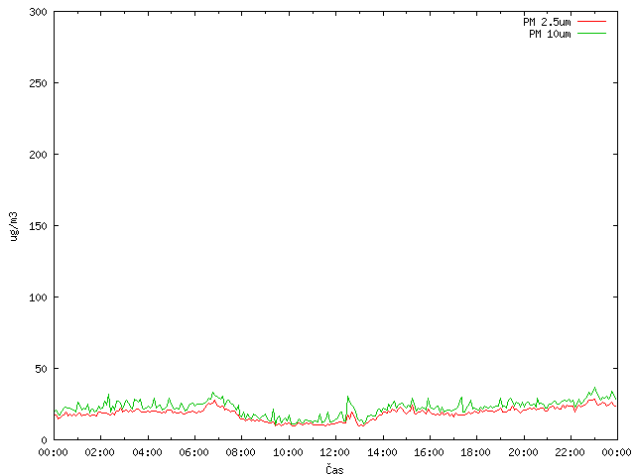Click the PM 2.5um legend label
The height and width of the screenshot is (476, 635).
(x=547, y=22)
